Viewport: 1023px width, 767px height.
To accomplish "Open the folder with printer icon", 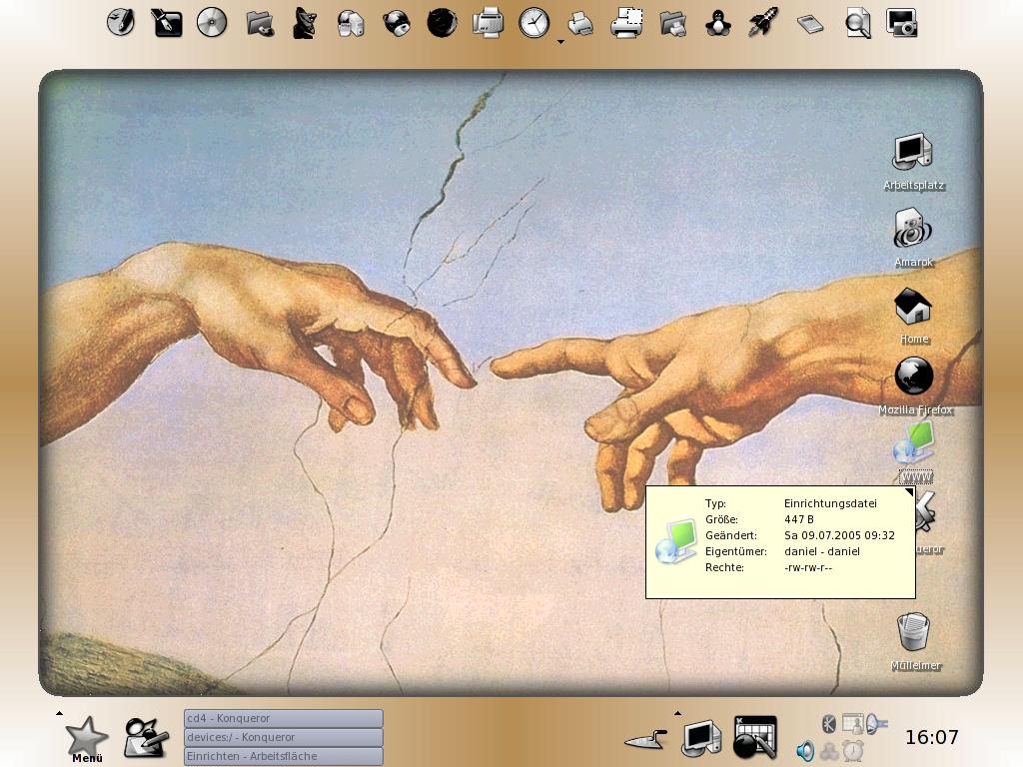I will pyautogui.click(x=672, y=24).
